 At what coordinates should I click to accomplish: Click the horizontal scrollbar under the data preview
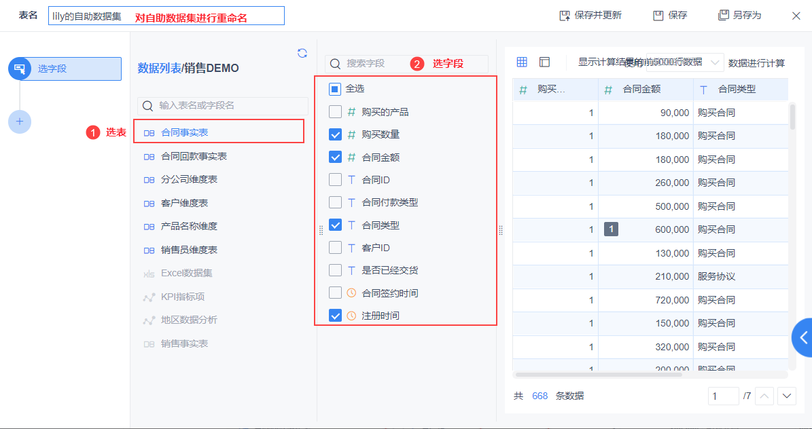(598, 374)
